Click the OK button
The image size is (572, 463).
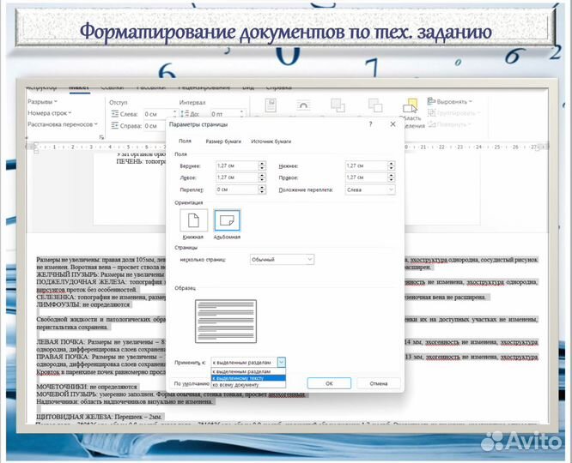pyautogui.click(x=329, y=383)
